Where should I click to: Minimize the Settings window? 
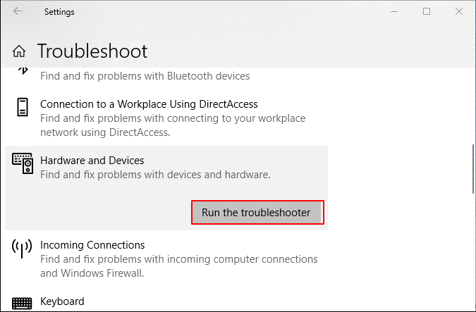[x=394, y=11]
